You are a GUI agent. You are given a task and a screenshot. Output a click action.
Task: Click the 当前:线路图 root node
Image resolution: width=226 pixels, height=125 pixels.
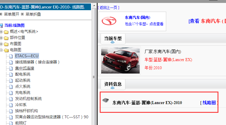click(14, 25)
